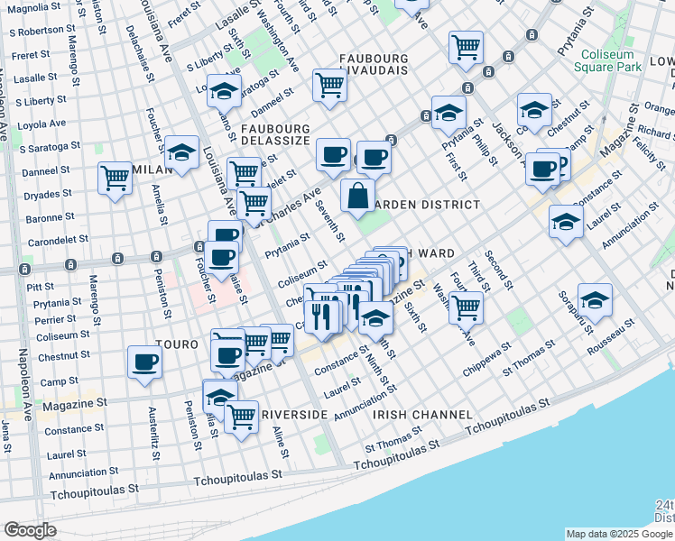Select the shopping cart marker beside Milan label
Screen dimensions: 675x541
click(x=116, y=178)
